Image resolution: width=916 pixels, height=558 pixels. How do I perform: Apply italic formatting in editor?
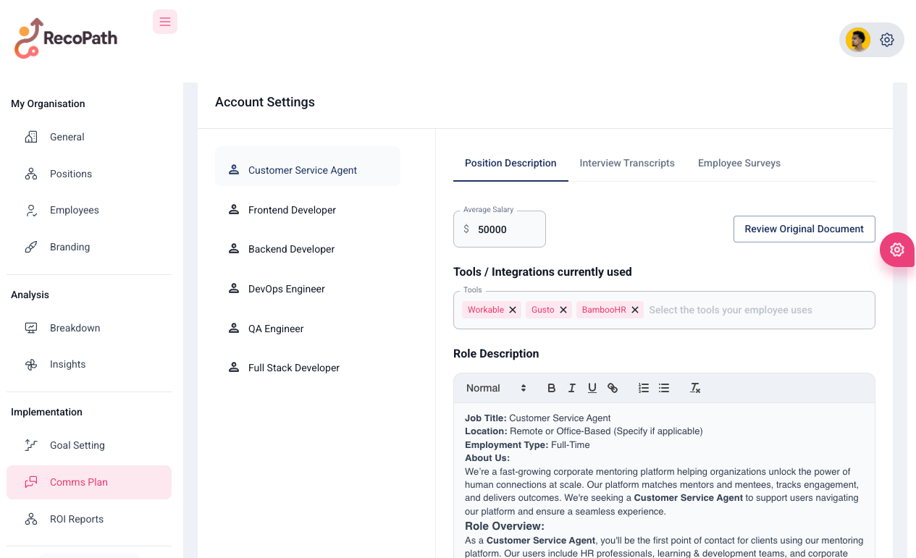click(x=571, y=388)
